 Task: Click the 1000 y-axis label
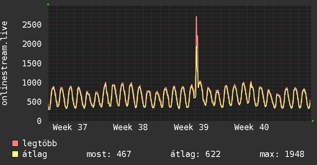coord(32,82)
